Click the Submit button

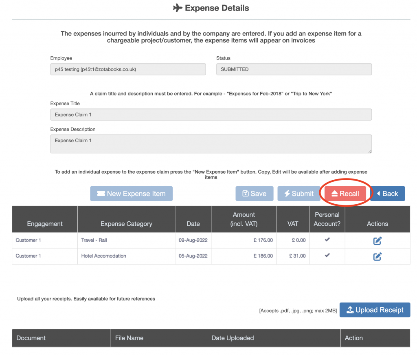click(x=298, y=194)
